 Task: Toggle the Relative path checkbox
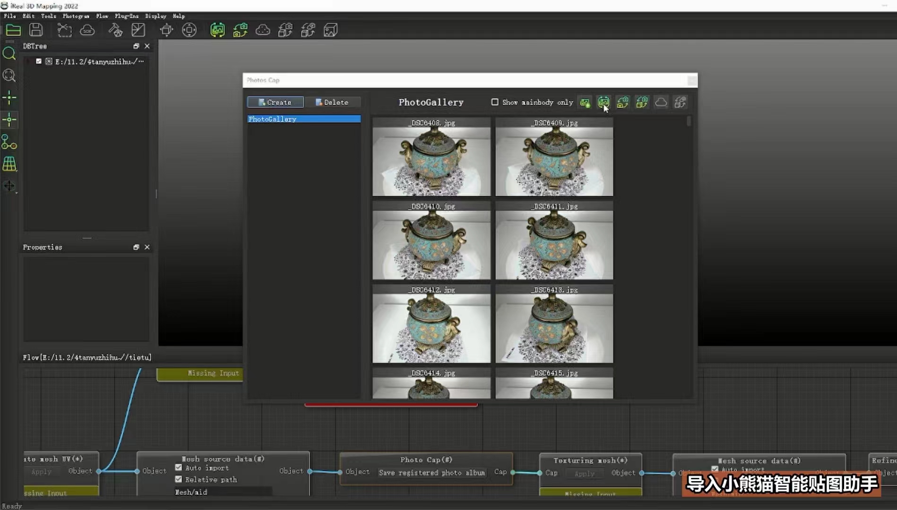click(x=179, y=479)
